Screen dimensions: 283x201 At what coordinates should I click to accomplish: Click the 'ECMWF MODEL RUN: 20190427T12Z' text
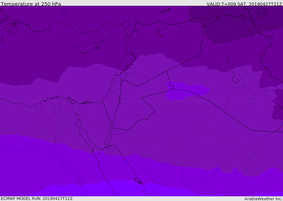click(37, 199)
